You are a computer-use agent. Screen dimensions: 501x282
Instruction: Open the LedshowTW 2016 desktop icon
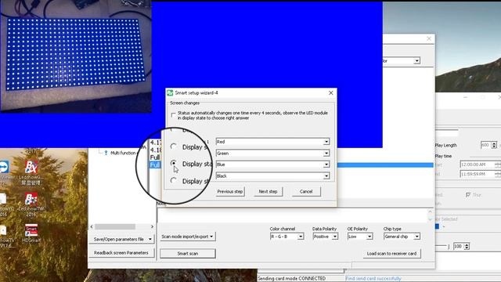tap(31, 199)
